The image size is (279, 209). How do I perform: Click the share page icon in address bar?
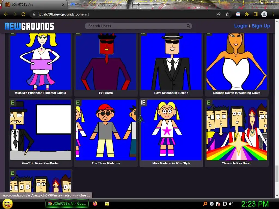tap(219, 14)
